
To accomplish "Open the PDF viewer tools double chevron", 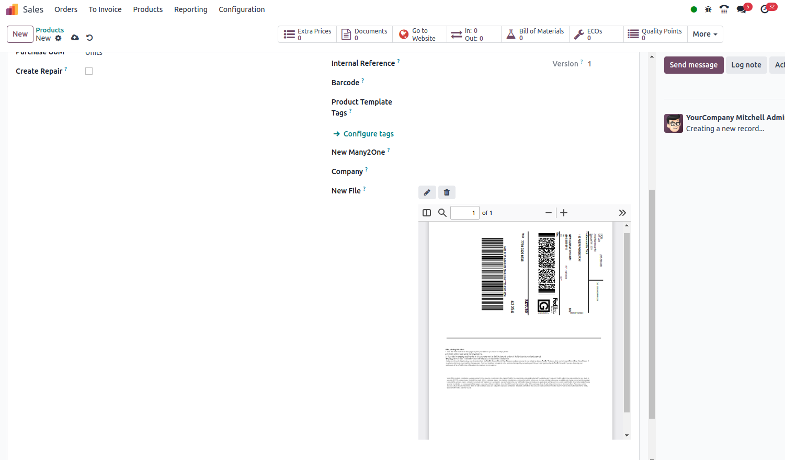I will [622, 213].
